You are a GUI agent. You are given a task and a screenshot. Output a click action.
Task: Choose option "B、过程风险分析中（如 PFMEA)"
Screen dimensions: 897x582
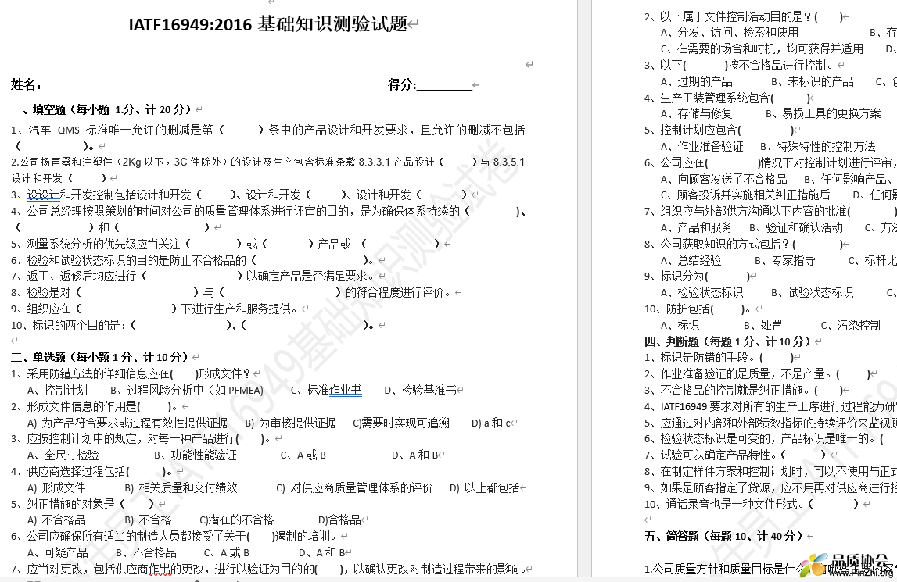click(187, 391)
